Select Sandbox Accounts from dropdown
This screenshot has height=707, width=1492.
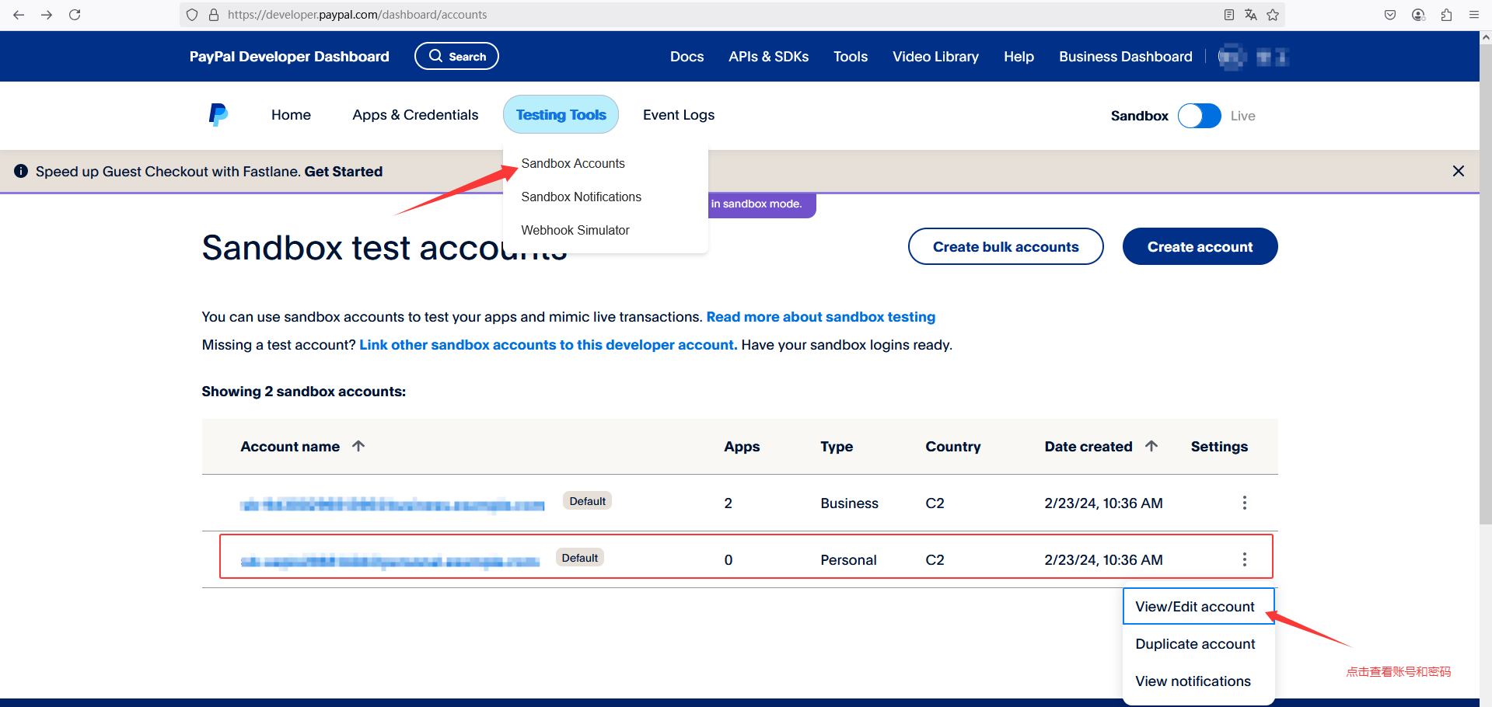(573, 163)
